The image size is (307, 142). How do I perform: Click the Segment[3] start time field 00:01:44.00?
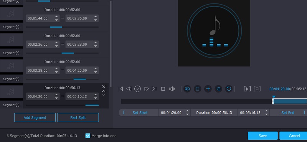pyautogui.click(x=43, y=18)
